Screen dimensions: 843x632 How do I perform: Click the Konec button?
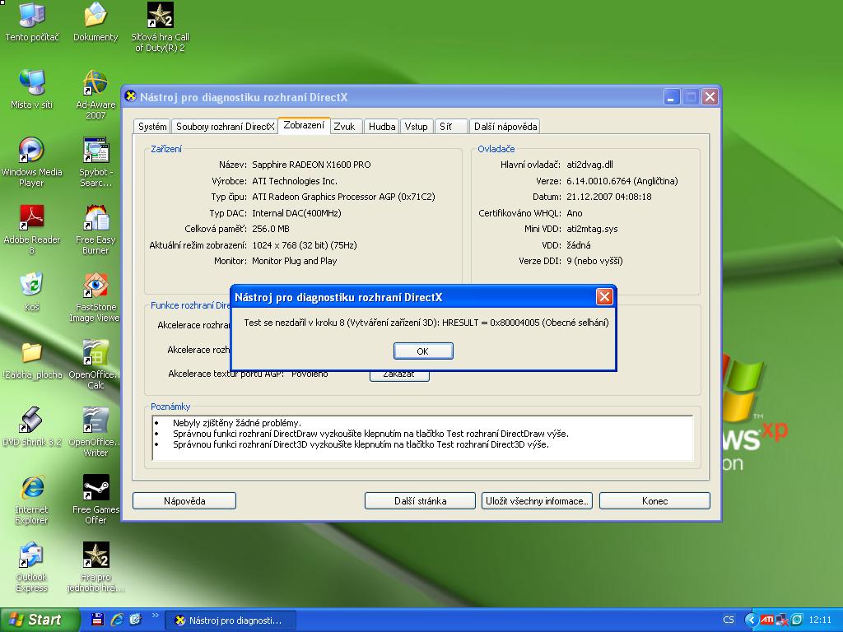click(x=654, y=501)
